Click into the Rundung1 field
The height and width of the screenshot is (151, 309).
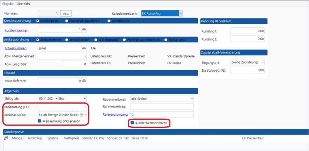[247, 31]
